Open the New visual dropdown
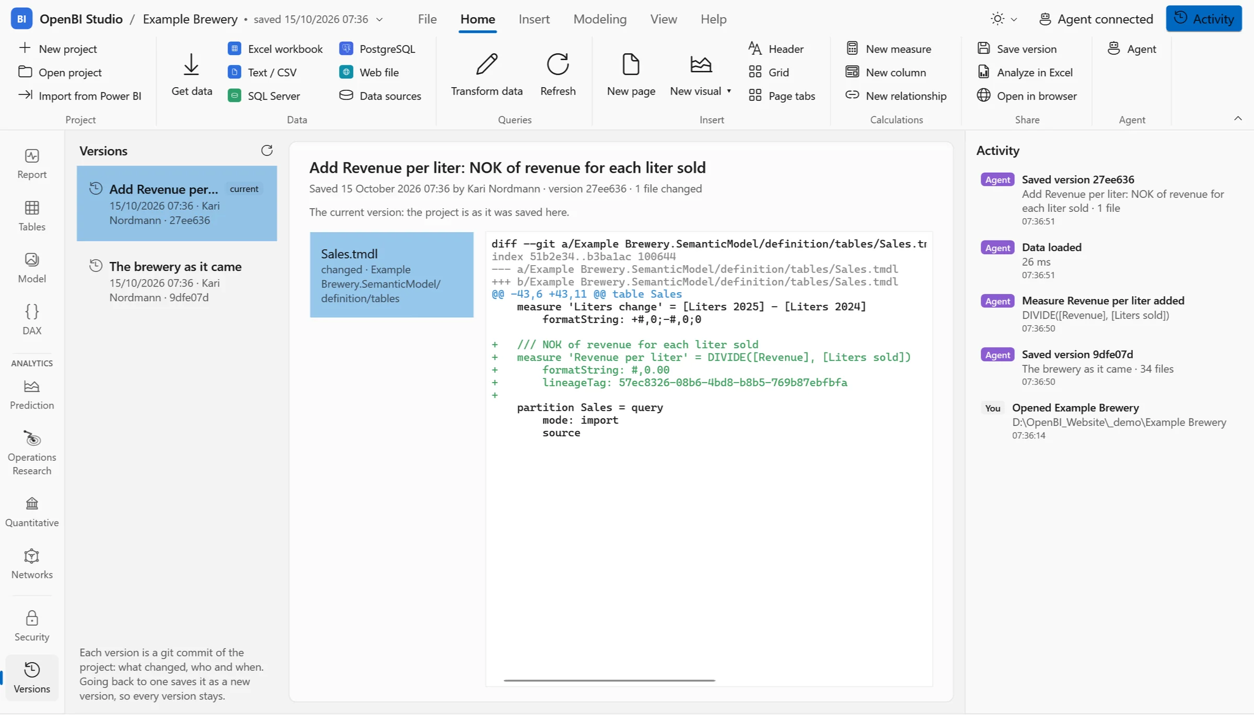 tap(700, 75)
